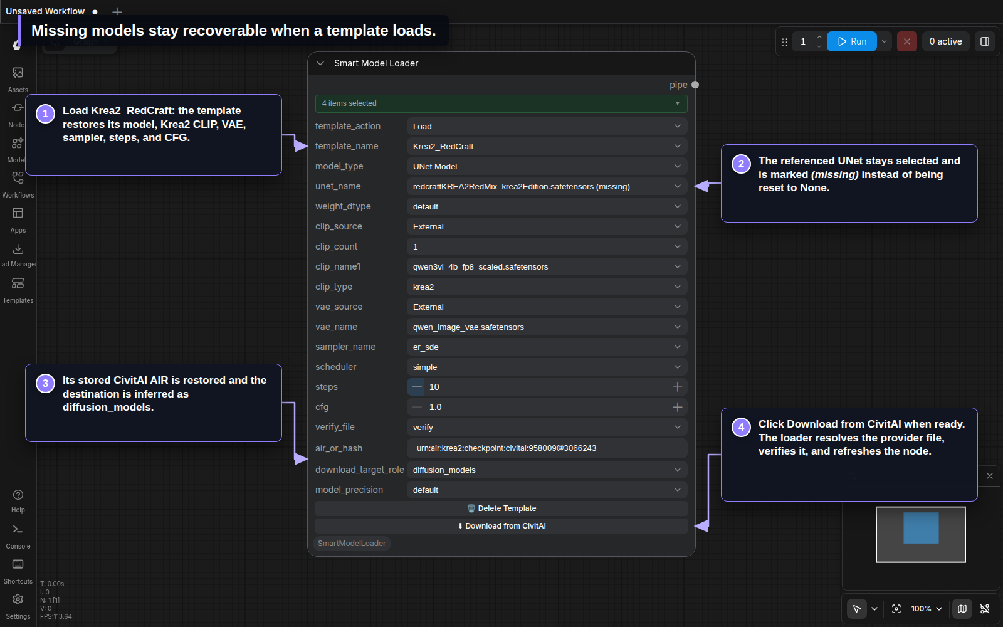Open the clip_type krea2 dropdown
The image size is (1003, 627).
pos(547,287)
